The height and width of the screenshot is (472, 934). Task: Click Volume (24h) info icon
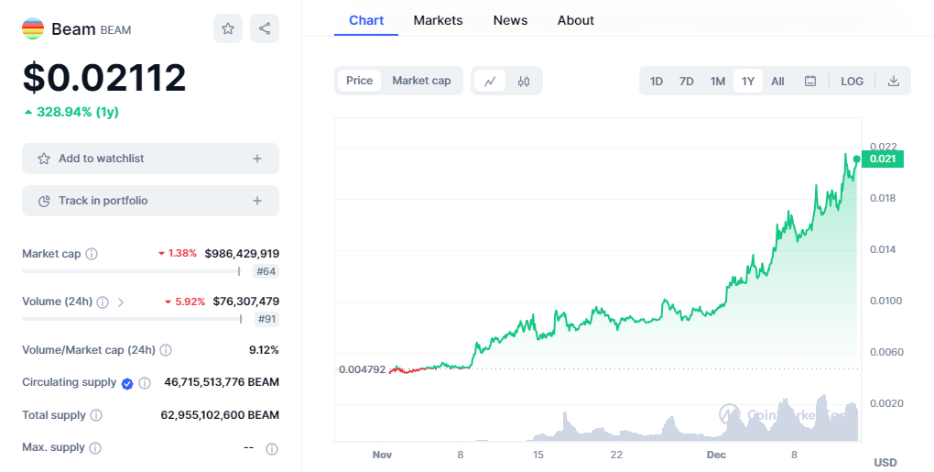103,302
